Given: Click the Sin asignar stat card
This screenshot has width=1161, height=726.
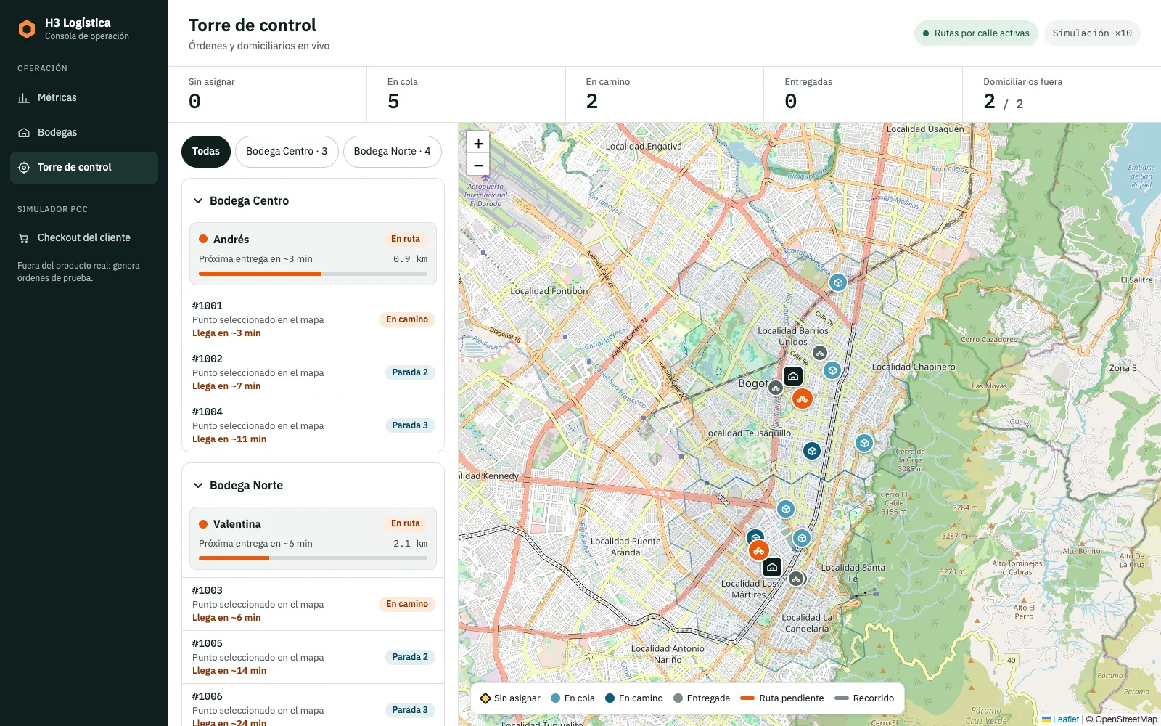Looking at the screenshot, I should (x=268, y=94).
